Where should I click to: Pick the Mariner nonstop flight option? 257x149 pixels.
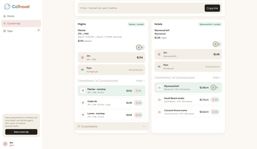click(x=112, y=91)
